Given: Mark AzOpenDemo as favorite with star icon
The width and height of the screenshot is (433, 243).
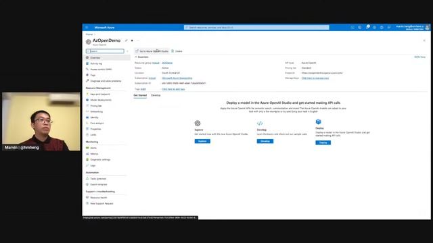Looking at the screenshot, I should pos(132,40).
